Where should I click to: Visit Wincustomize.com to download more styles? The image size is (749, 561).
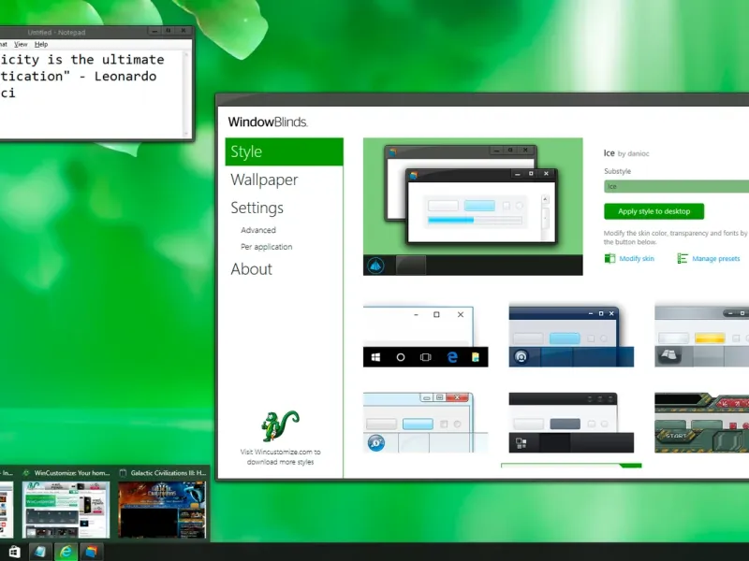tap(280, 457)
